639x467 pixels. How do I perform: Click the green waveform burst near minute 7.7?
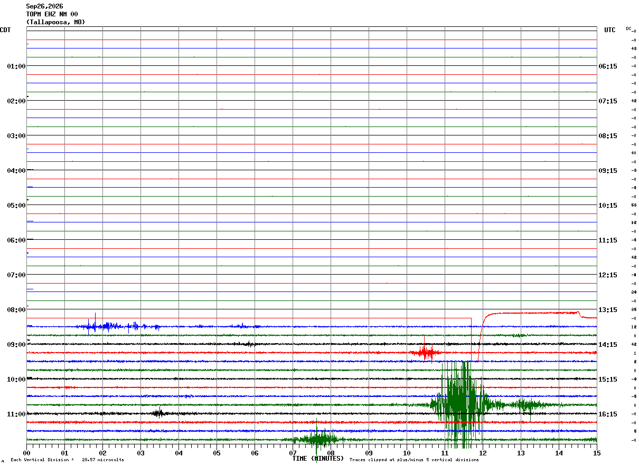tap(317, 439)
